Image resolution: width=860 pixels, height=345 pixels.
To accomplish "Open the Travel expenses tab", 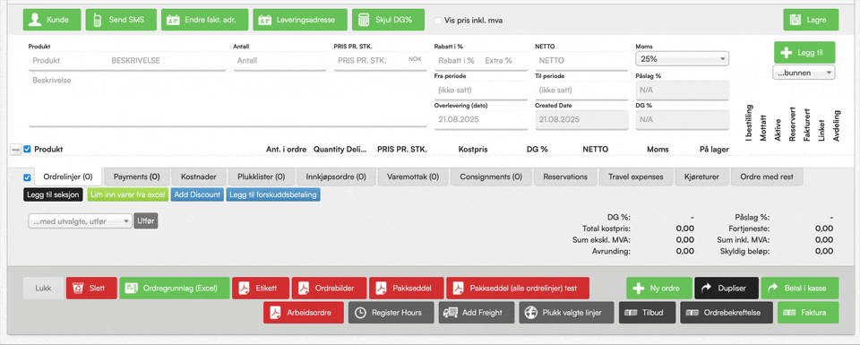I will [636, 177].
